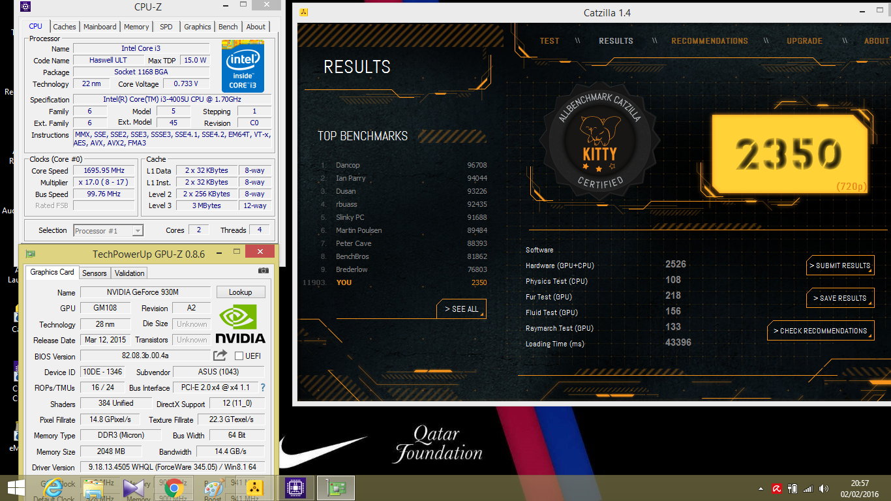Viewport: 891px width, 501px height.
Task: Click the SEE ALL button under top benchmarks
Action: point(461,309)
